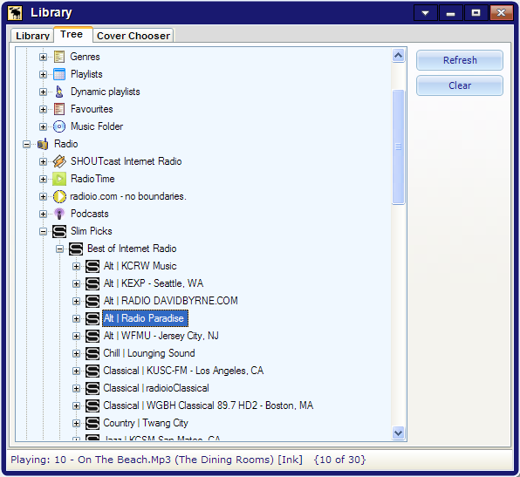Click the icon beside Alt | Radio Paradise

coord(92,318)
